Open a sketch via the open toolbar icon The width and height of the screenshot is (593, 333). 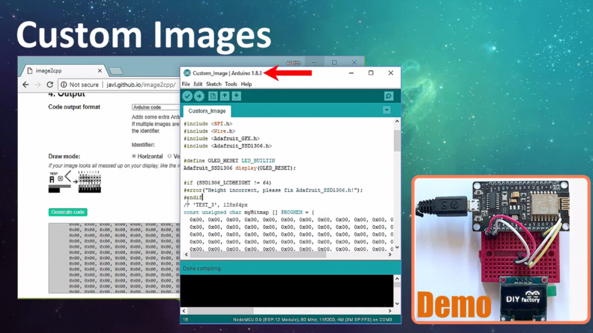(225, 96)
